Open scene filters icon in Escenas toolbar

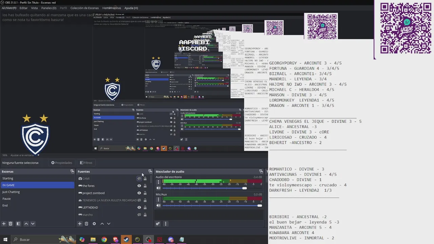(x=18, y=224)
